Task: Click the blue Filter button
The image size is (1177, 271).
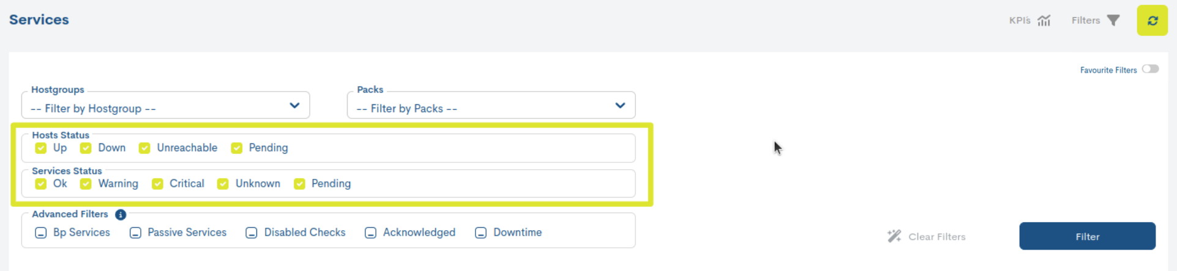Action: point(1087,236)
